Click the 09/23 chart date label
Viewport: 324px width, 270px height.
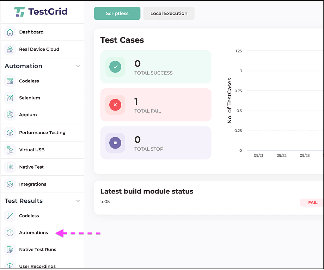pos(305,156)
